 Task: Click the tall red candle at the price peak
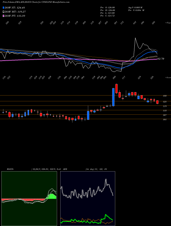pos(116,88)
